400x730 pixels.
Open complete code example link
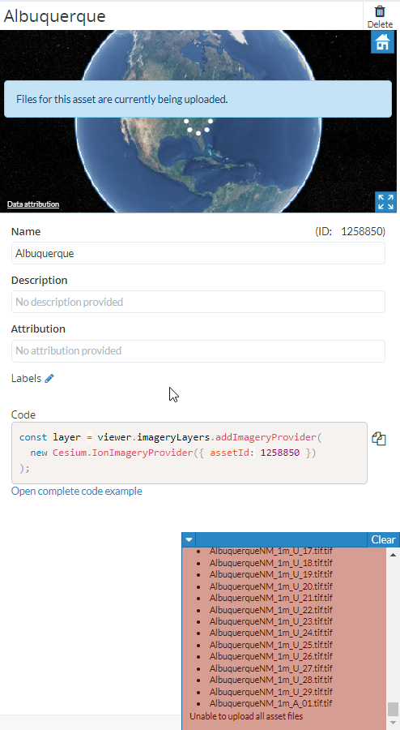coord(77,492)
